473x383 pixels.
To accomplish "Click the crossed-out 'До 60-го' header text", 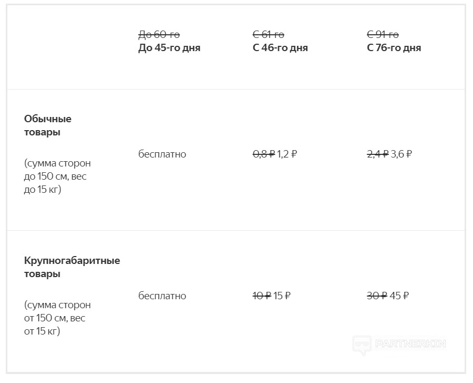I will point(159,35).
